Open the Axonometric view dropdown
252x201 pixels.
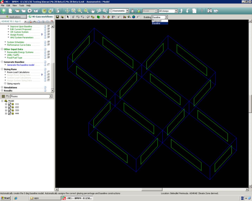(127, 11)
